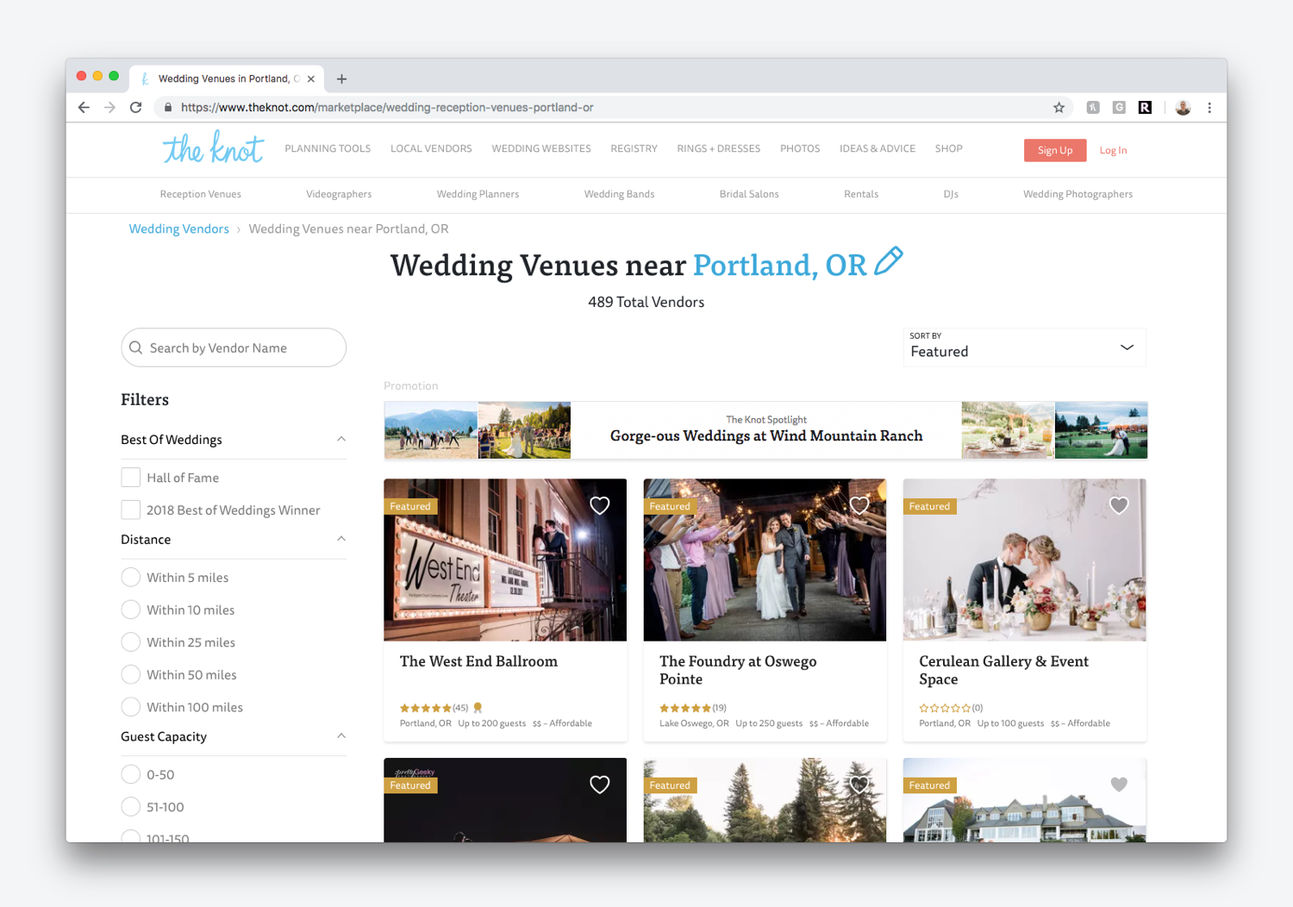The image size is (1293, 907).
Task: Bookmark this page with the star icon
Action: (x=1059, y=108)
